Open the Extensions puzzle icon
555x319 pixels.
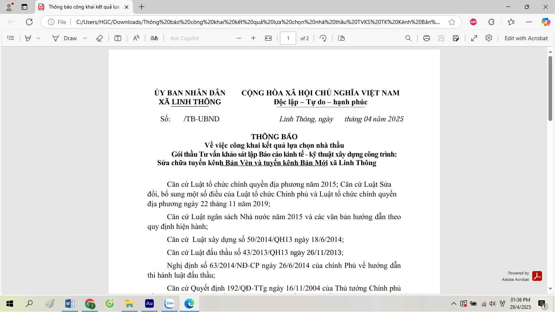point(491,22)
